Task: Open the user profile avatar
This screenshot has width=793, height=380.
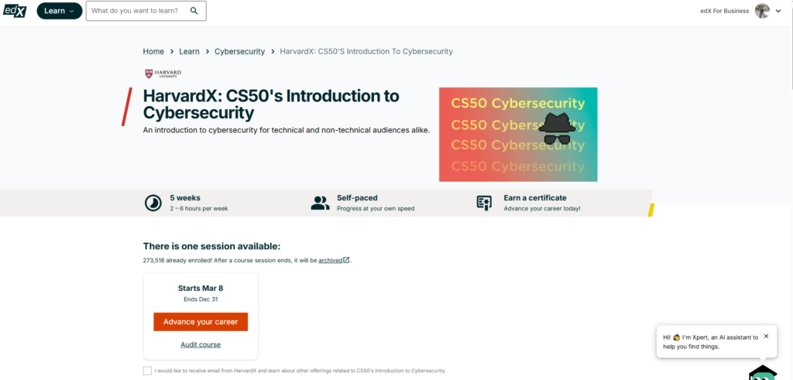Action: coord(762,11)
